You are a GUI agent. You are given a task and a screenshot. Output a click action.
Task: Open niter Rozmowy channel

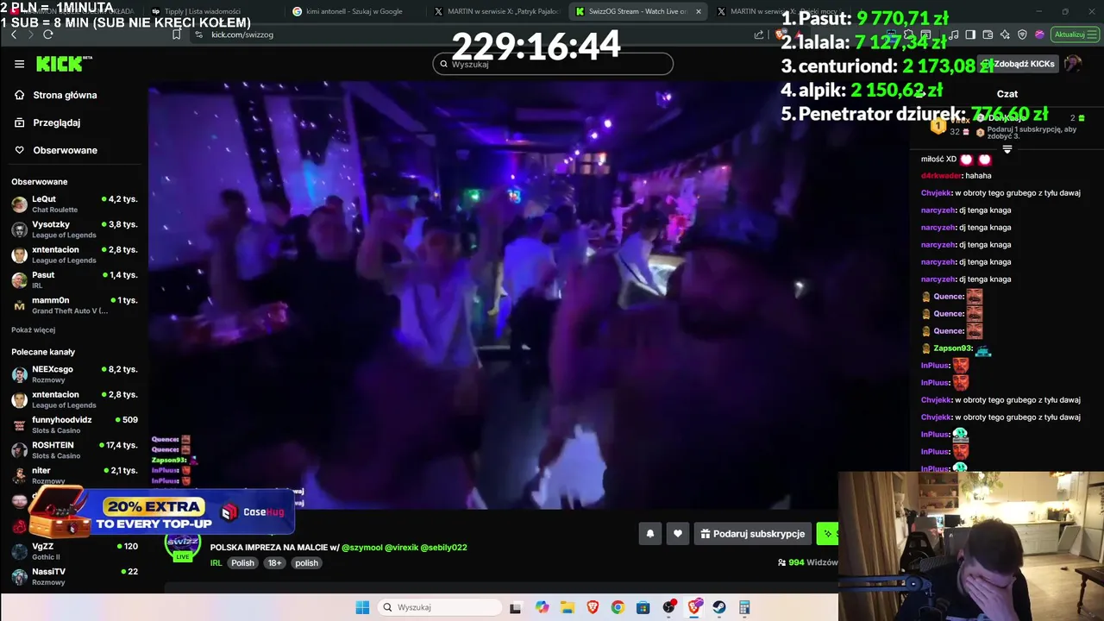[x=74, y=475]
